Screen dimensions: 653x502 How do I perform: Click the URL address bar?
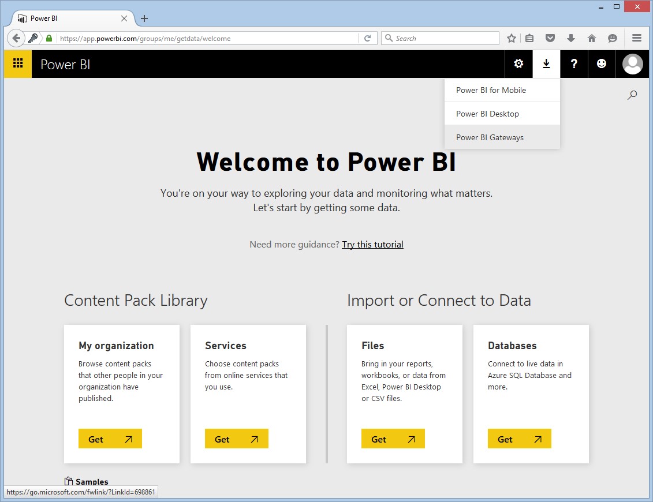coord(207,38)
